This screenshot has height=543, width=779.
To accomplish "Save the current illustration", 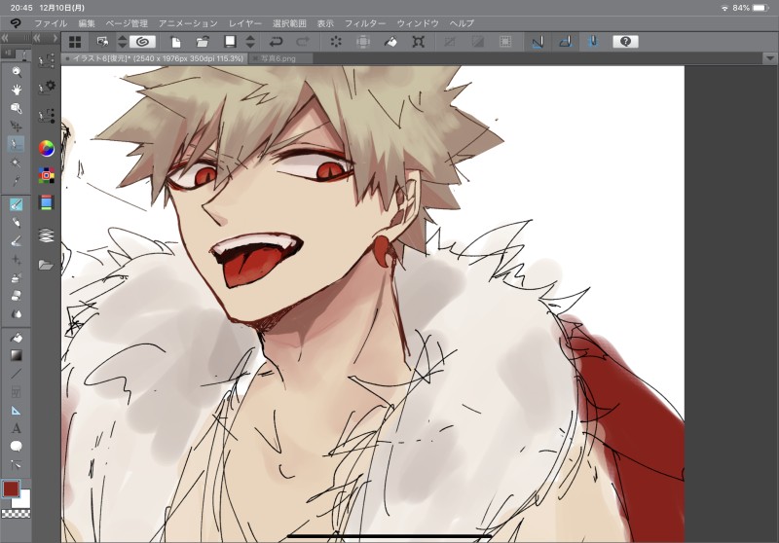I will tap(230, 42).
